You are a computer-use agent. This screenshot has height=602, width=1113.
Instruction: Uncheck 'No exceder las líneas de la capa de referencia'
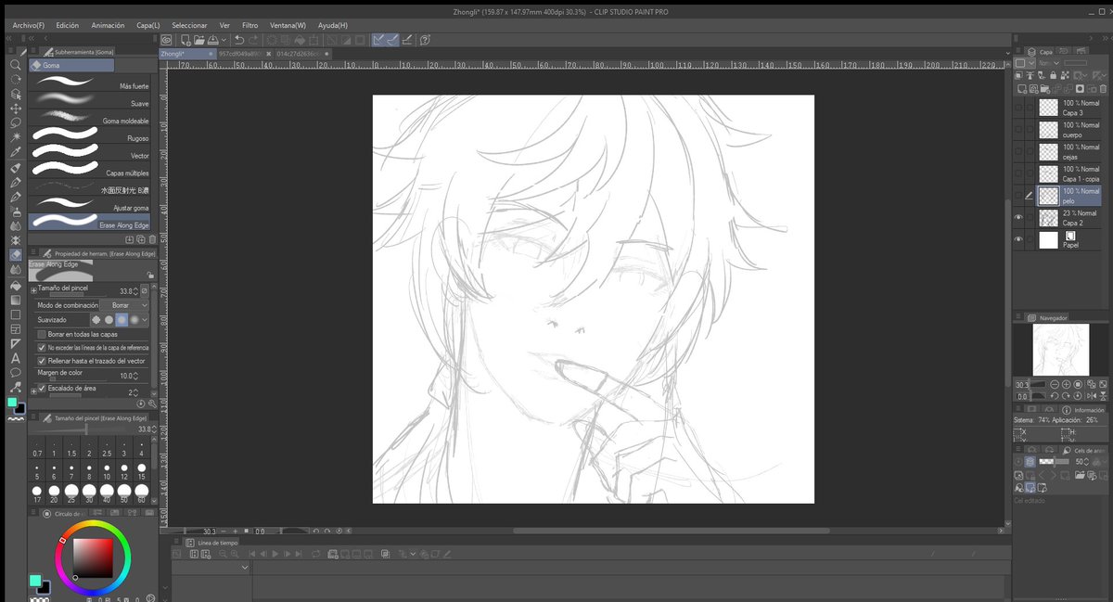point(42,347)
